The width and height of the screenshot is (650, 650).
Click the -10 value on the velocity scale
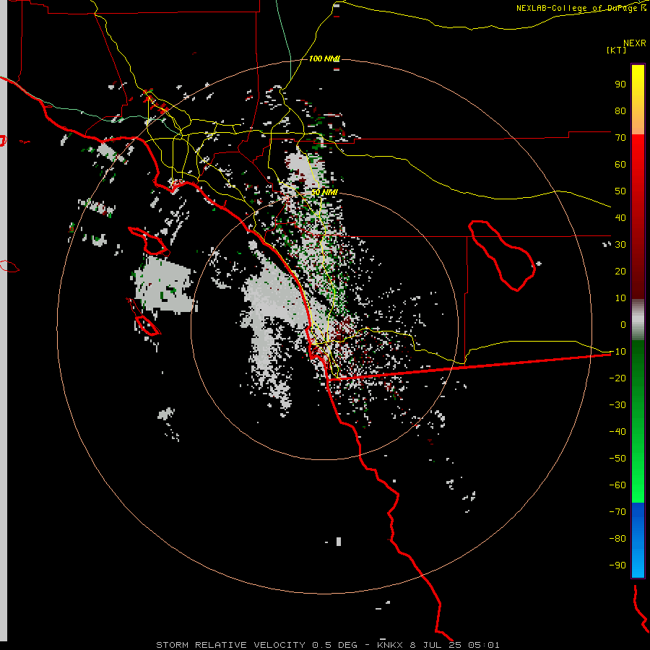617,352
